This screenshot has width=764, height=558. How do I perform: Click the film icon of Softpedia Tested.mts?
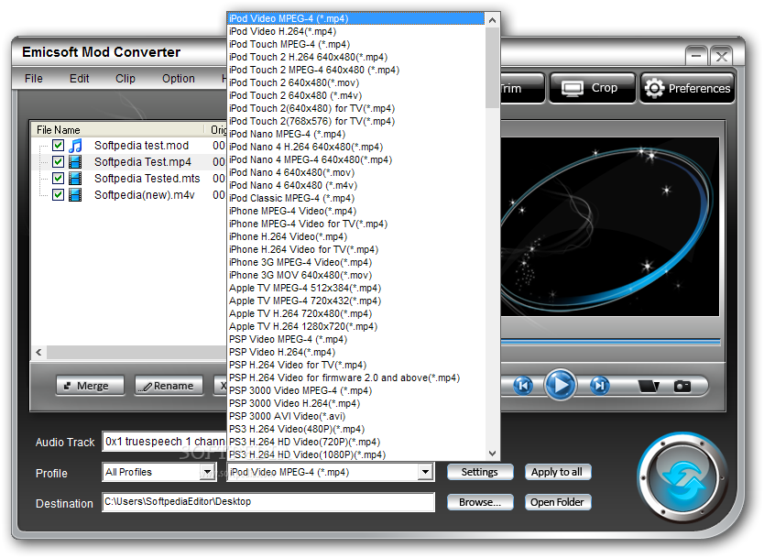(x=75, y=179)
